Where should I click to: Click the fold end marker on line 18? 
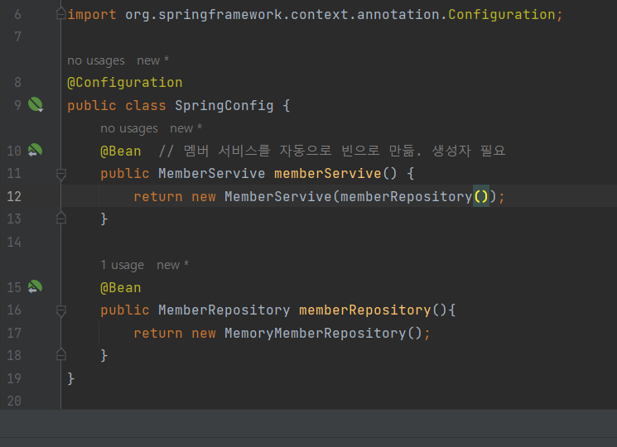[x=61, y=354]
